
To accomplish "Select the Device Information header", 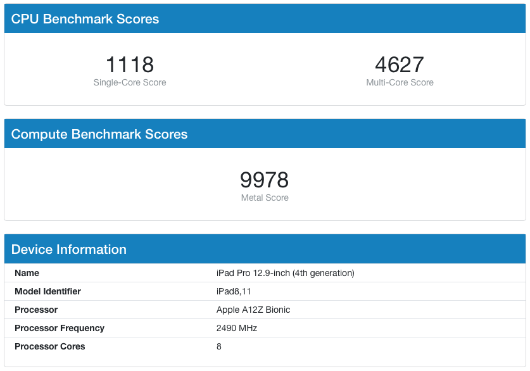I will pyautogui.click(x=265, y=249).
